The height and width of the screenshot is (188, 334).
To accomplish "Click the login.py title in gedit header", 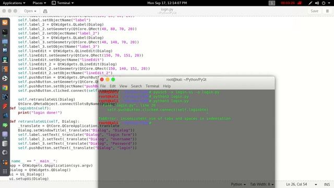I will [x=167, y=9].
